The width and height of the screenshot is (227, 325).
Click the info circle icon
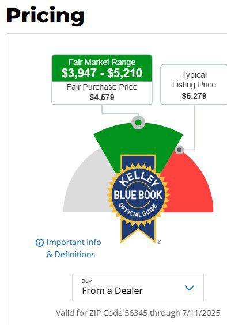(x=40, y=243)
